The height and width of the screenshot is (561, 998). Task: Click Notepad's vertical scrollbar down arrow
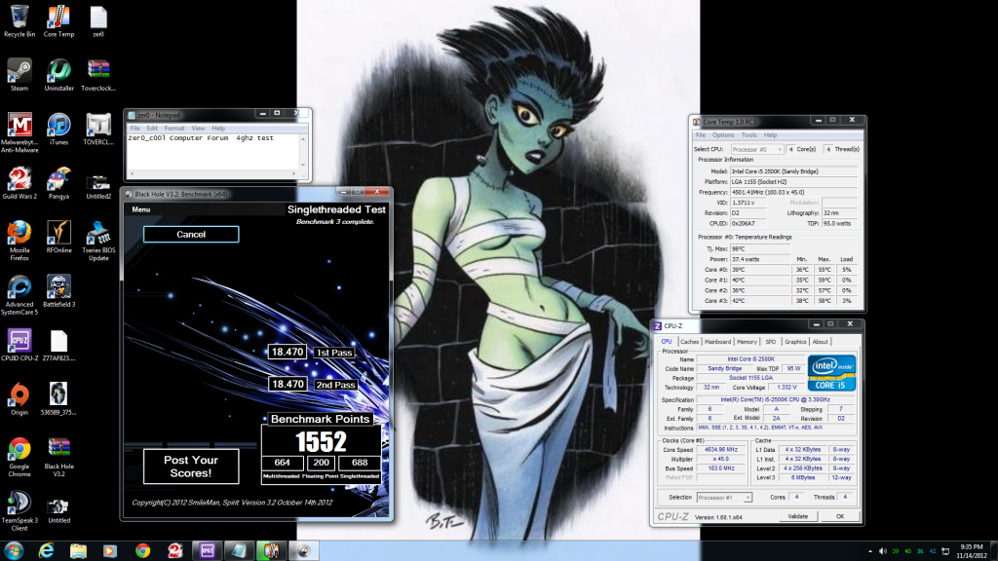[x=303, y=165]
